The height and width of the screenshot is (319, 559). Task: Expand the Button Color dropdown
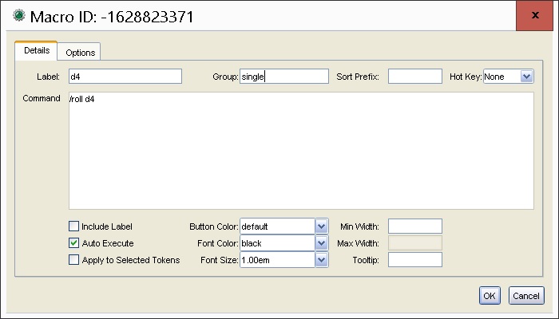[x=322, y=226]
